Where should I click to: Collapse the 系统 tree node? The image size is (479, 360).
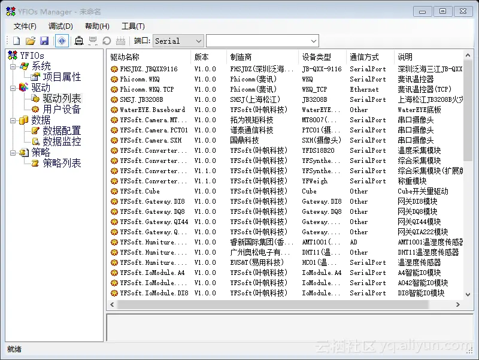pyautogui.click(x=13, y=66)
